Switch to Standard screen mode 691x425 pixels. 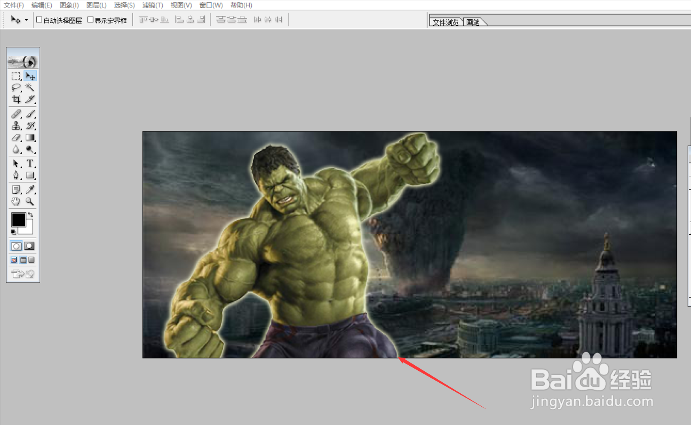click(14, 260)
